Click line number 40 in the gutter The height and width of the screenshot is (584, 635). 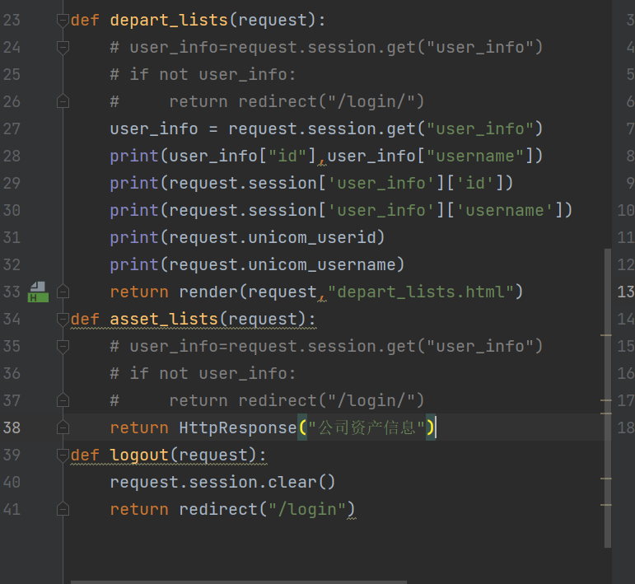click(x=12, y=482)
